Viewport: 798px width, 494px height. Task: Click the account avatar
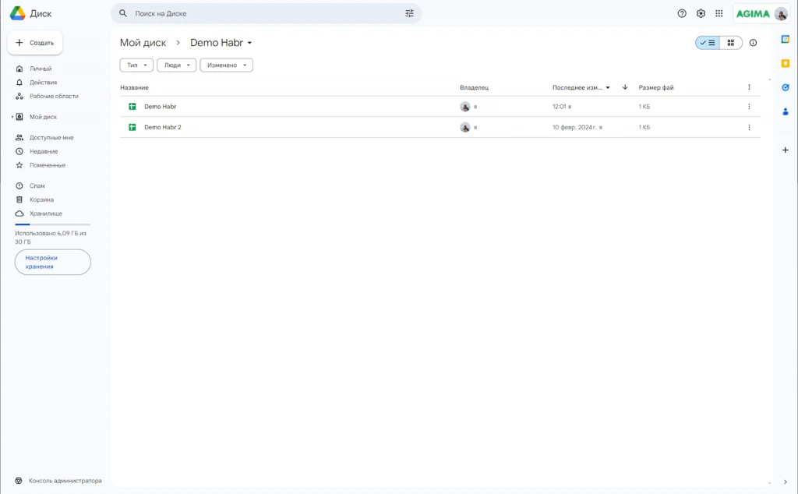(x=781, y=14)
